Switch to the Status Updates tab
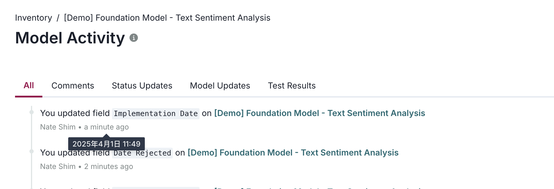This screenshot has width=554, height=189. click(x=142, y=86)
